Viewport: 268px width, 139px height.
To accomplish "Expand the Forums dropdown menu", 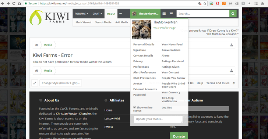I will 81,14.
